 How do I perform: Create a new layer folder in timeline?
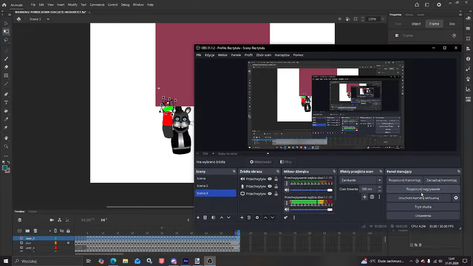(x=27, y=231)
